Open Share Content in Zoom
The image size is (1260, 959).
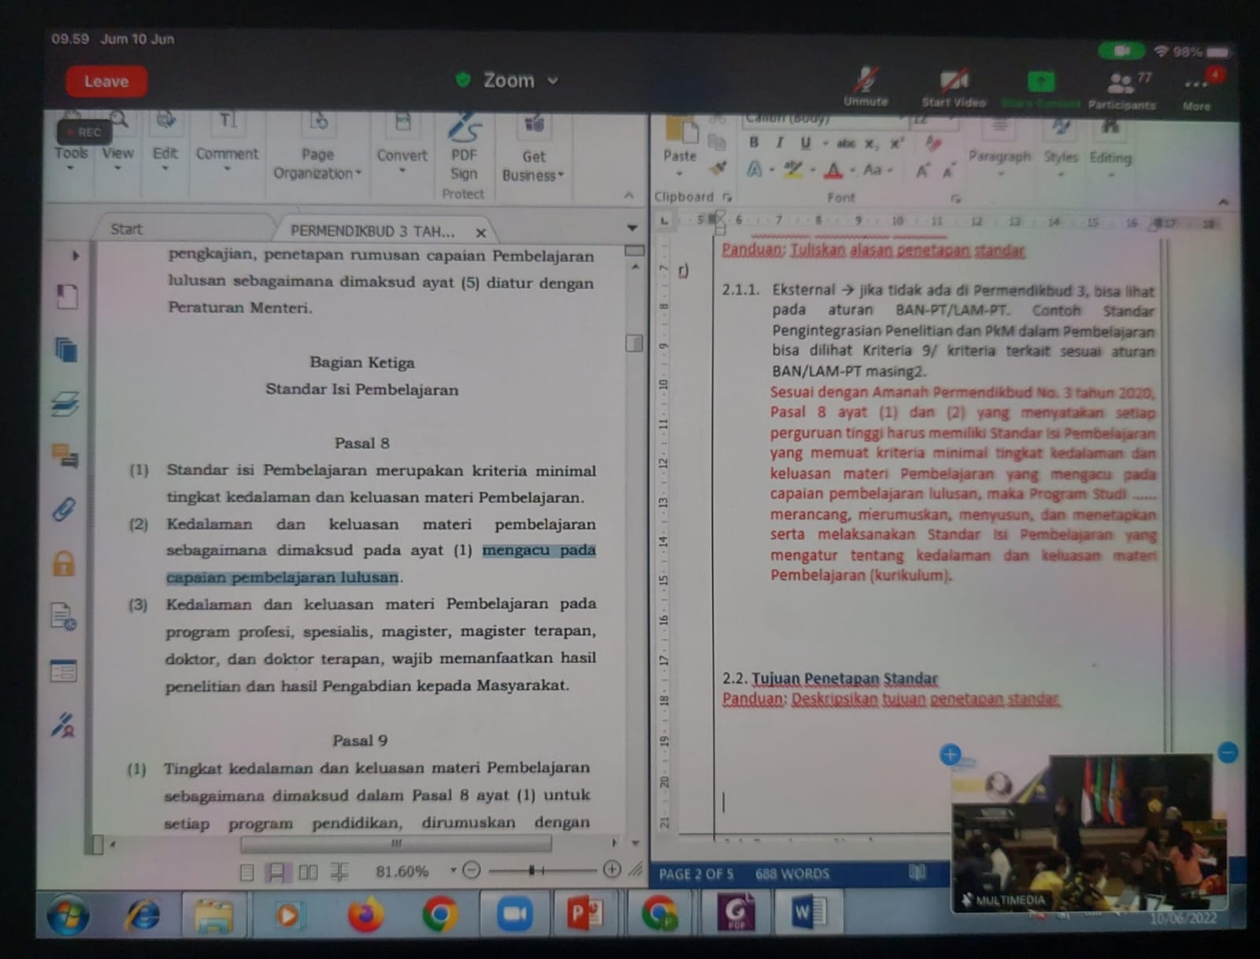(1040, 89)
